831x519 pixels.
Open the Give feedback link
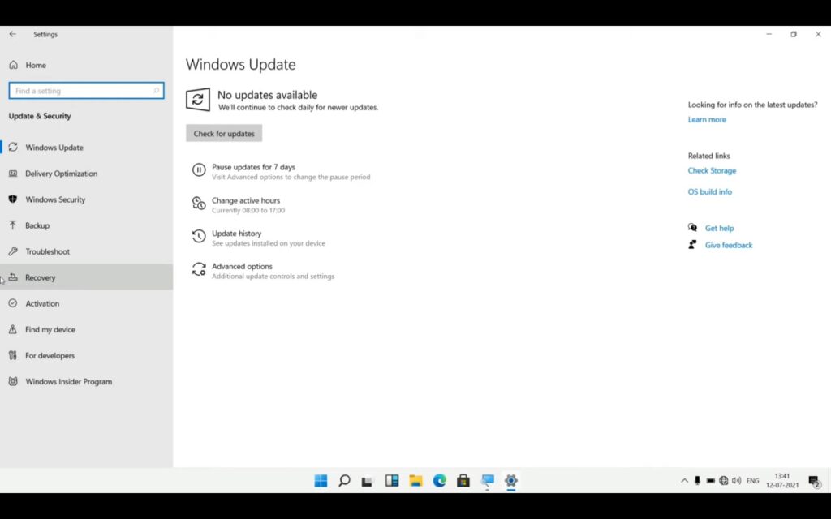tap(728, 245)
